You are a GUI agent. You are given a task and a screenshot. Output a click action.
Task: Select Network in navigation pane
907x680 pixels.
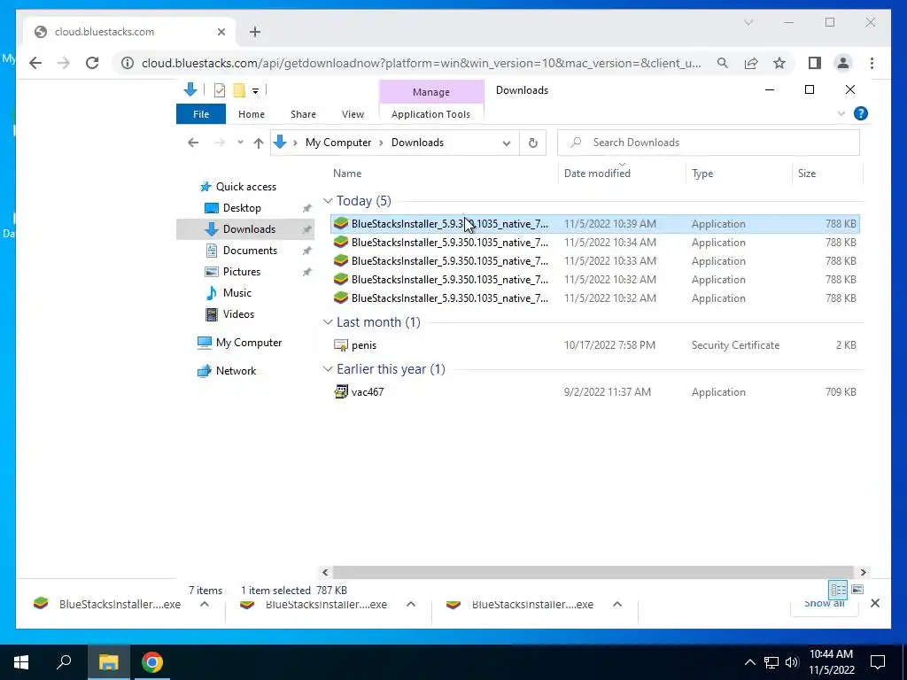[x=236, y=371]
